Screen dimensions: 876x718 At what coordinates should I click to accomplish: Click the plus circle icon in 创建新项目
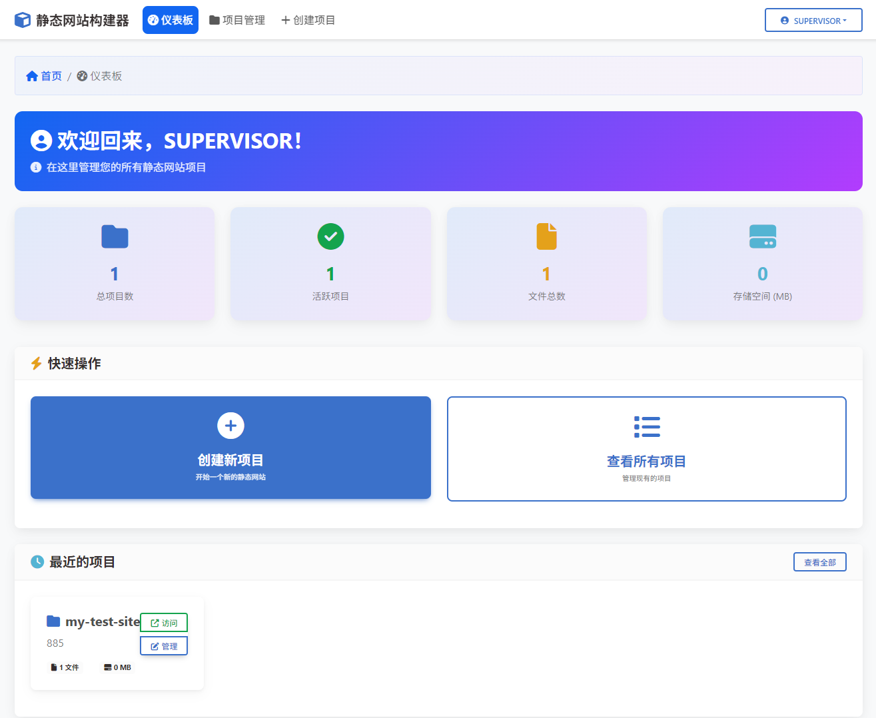point(230,426)
